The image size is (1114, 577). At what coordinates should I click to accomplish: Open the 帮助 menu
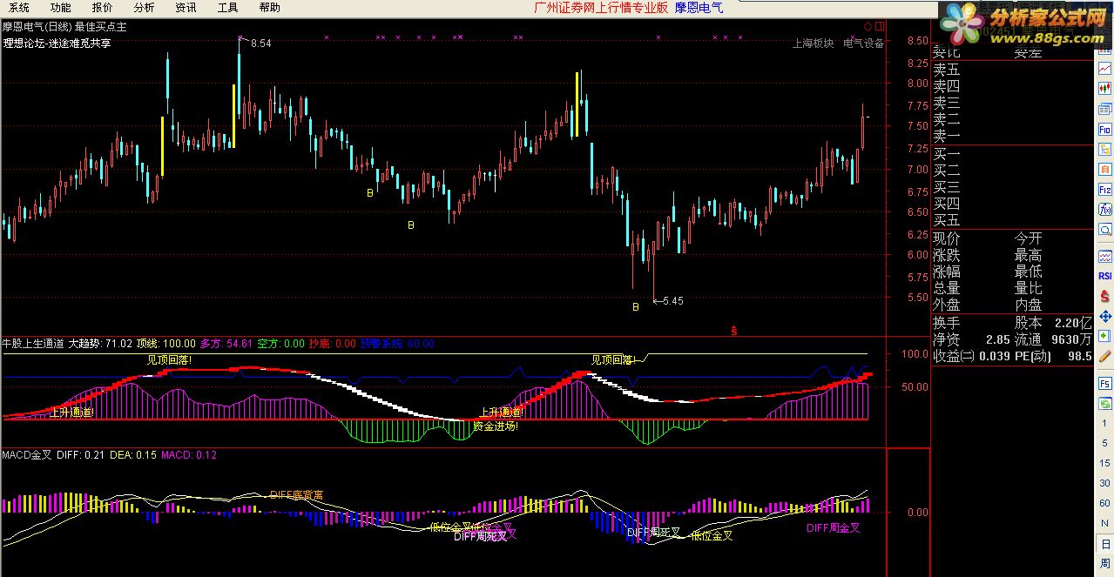(270, 8)
